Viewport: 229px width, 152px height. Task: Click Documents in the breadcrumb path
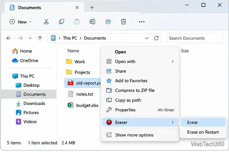point(95,38)
